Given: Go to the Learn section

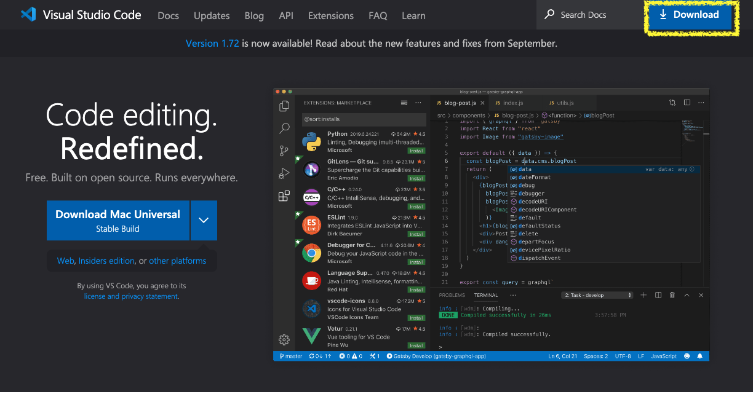Looking at the screenshot, I should tap(413, 15).
